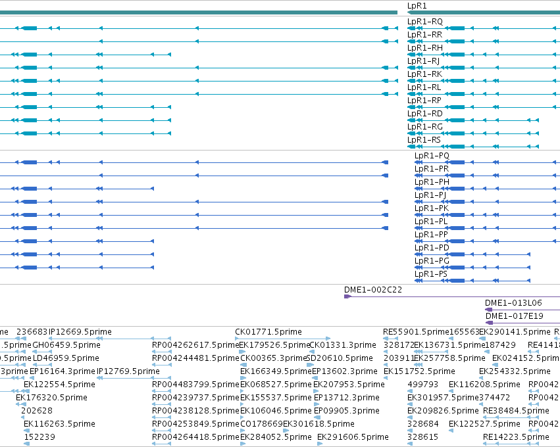
Task: Select EST label EK254332.5prime
Action: pyautogui.click(x=515, y=371)
